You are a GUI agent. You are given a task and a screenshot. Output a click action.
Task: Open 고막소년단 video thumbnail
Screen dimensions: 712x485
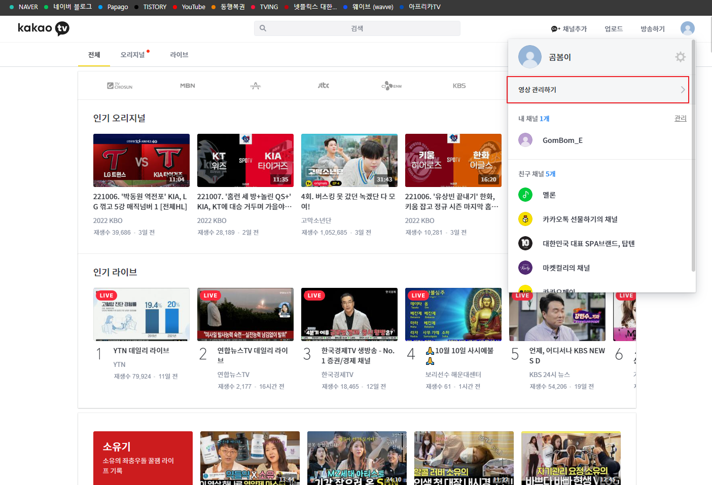(349, 160)
